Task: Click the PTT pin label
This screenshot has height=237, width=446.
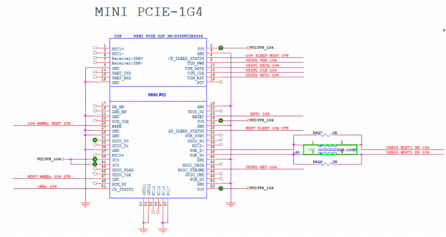Action: coord(200,83)
